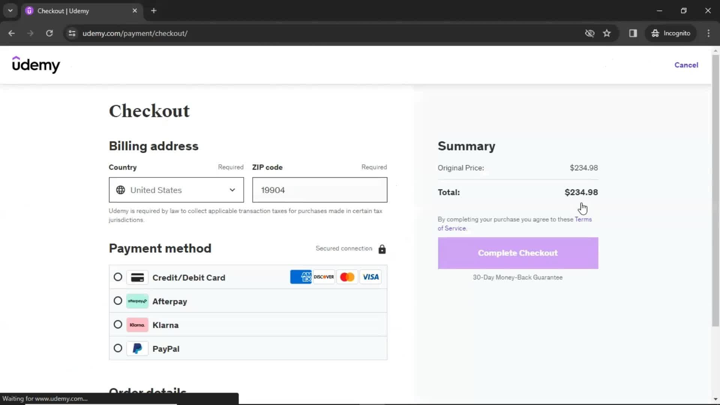Expand the Country selection dropdown
The height and width of the screenshot is (405, 720).
coord(176,190)
